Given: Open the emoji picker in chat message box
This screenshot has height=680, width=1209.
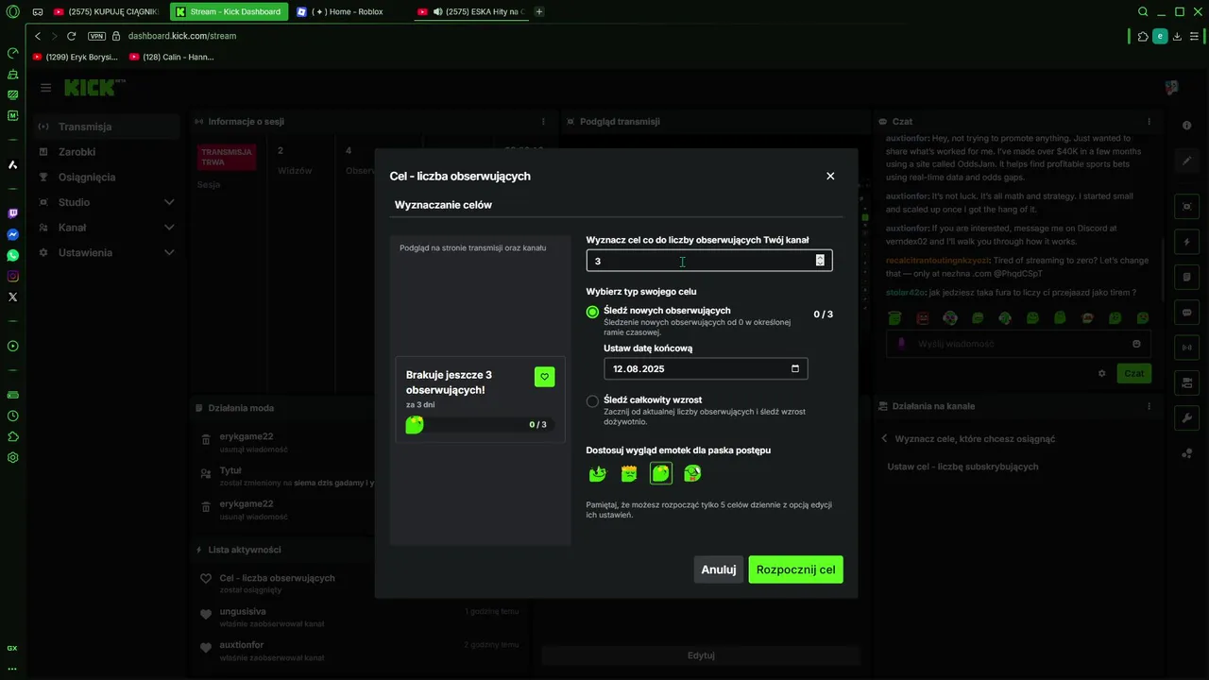Looking at the screenshot, I should [x=1136, y=344].
